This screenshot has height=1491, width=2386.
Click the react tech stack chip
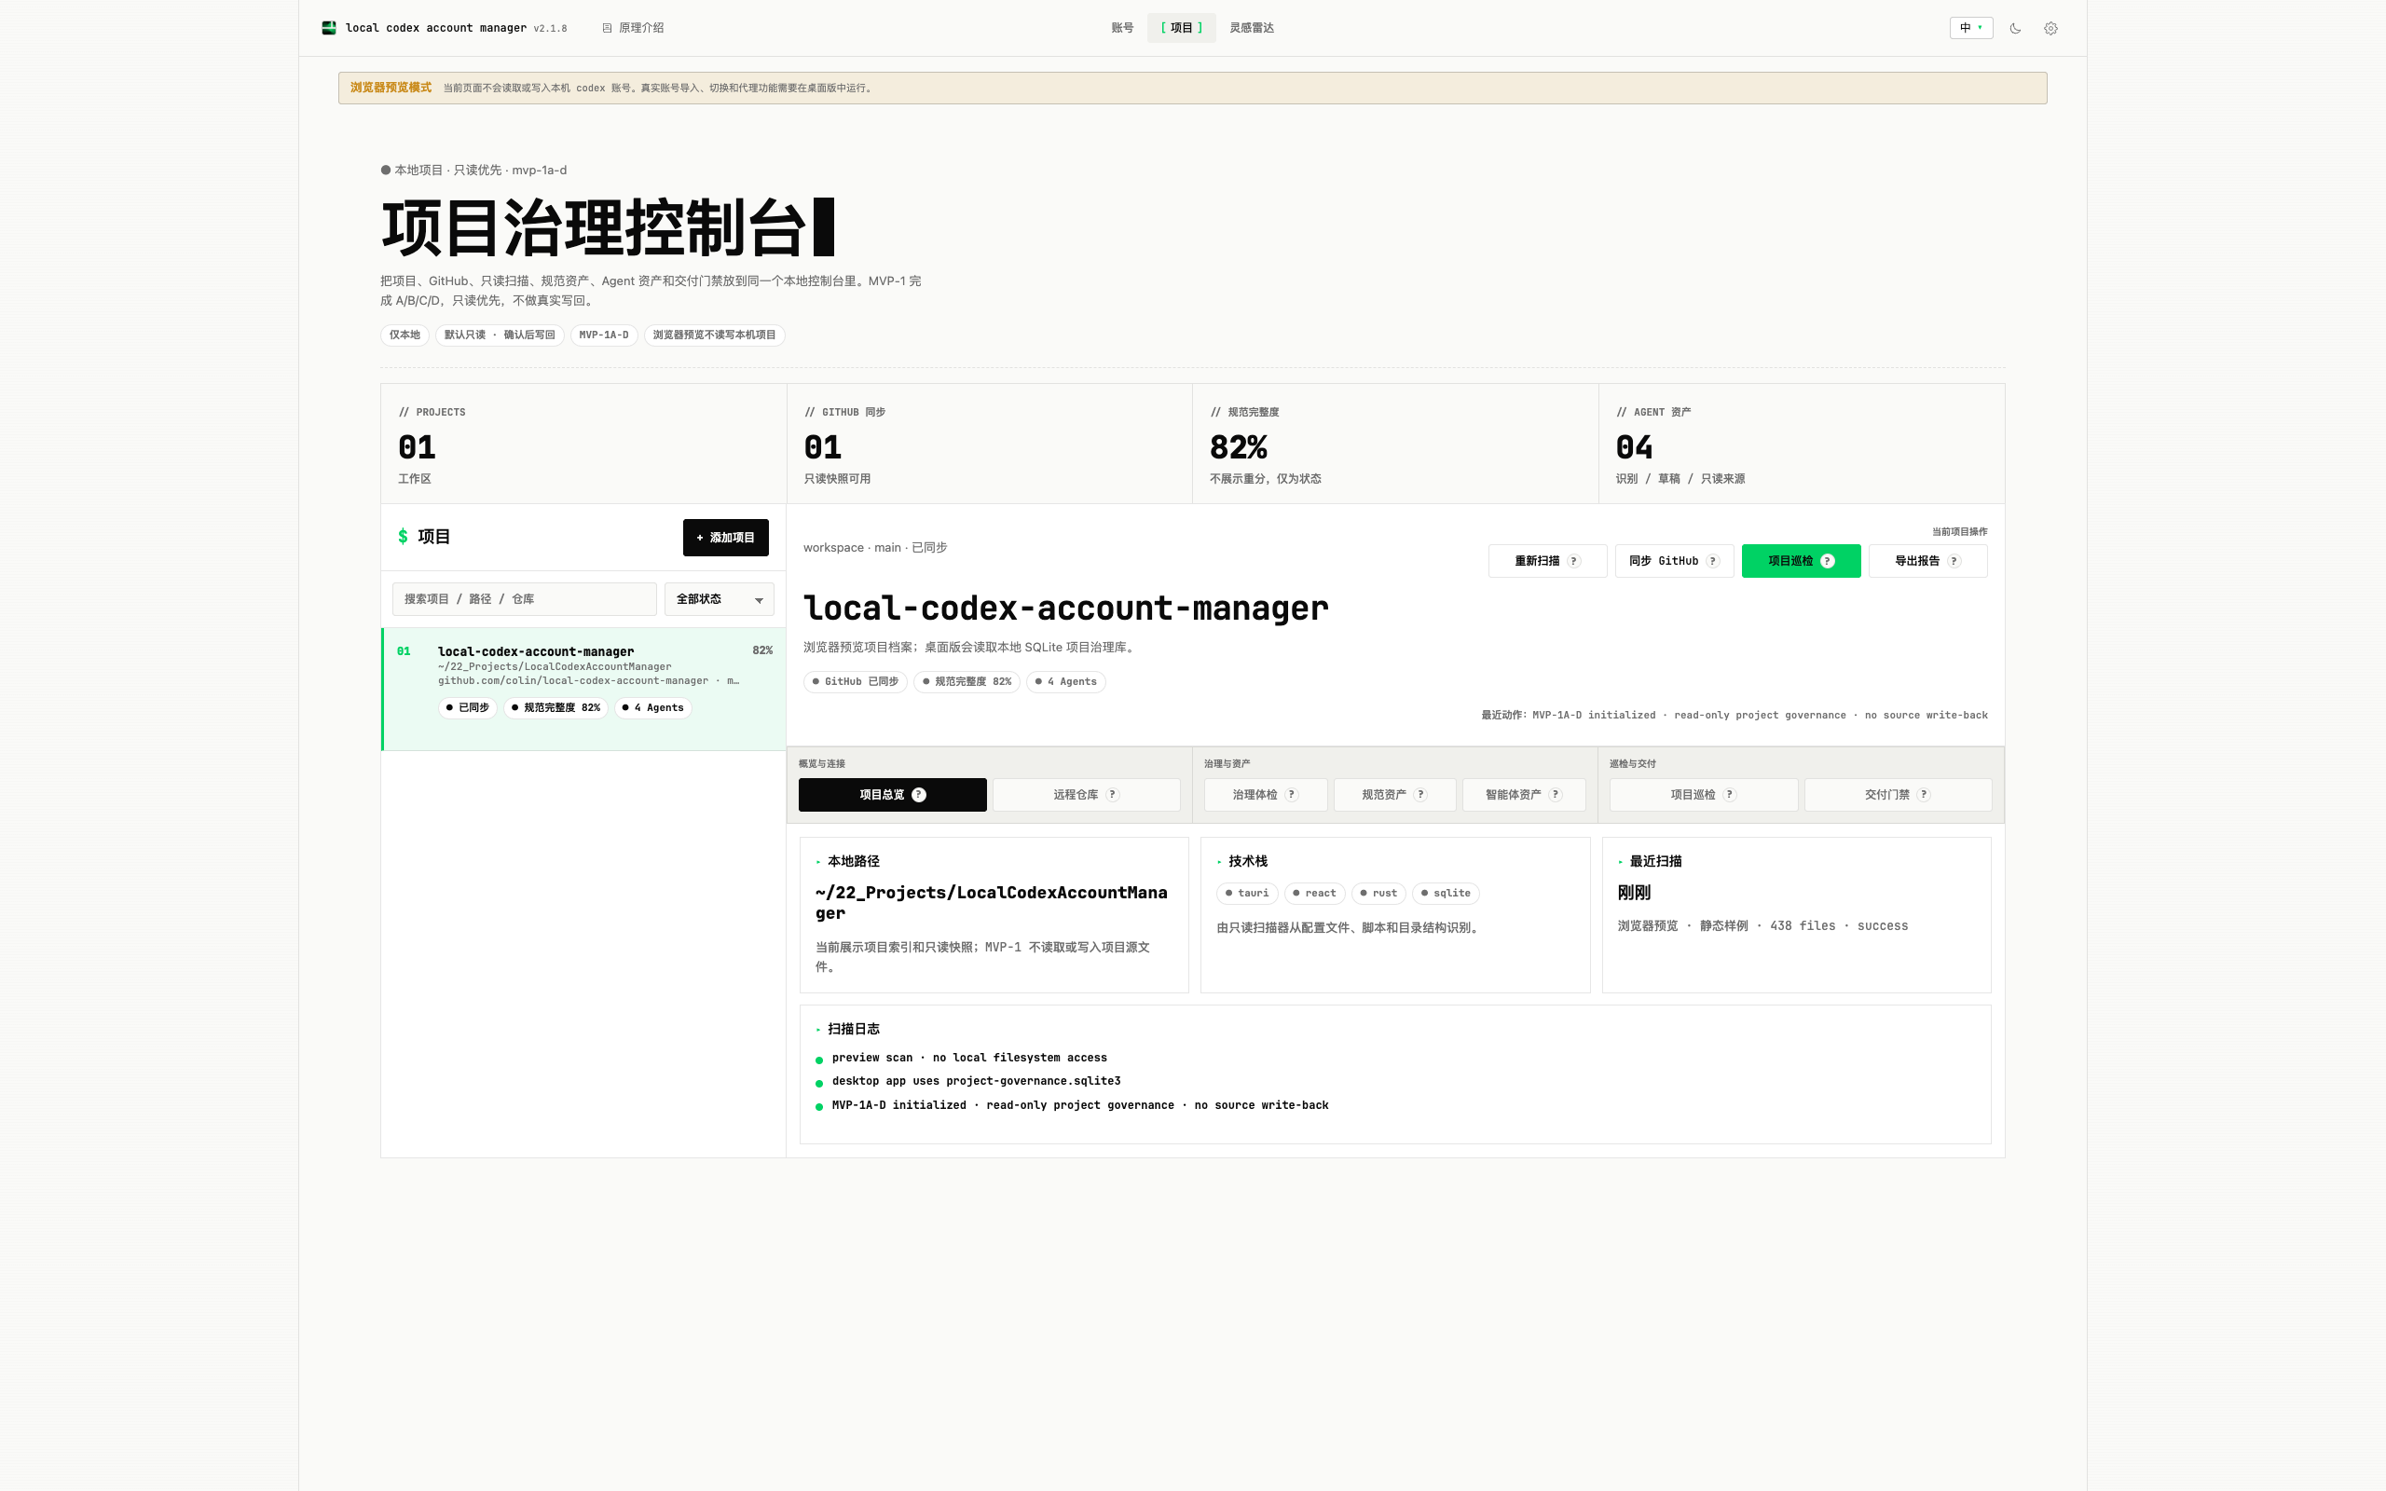click(x=1314, y=894)
